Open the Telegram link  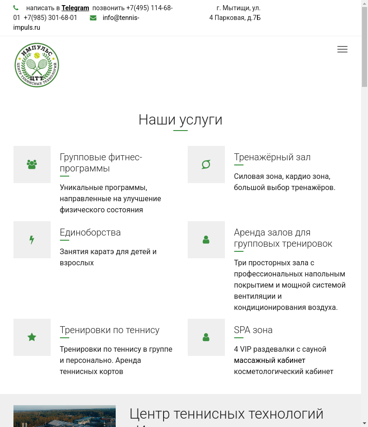click(75, 8)
